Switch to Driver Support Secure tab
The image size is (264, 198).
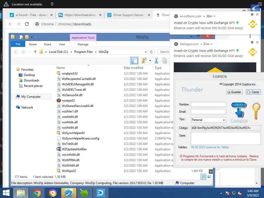(128, 15)
